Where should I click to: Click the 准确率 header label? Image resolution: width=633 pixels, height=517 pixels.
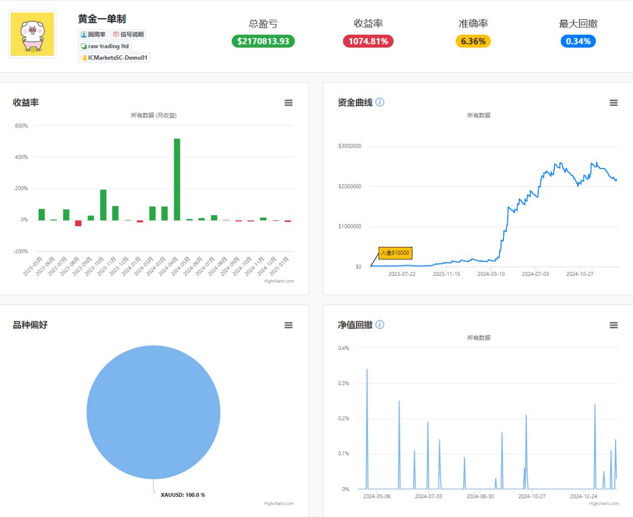[473, 23]
